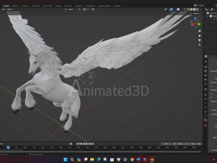Screen dimensions: 217x163
Task: Switch to the UV Editing workspace tab
Action: [x=35, y=6]
